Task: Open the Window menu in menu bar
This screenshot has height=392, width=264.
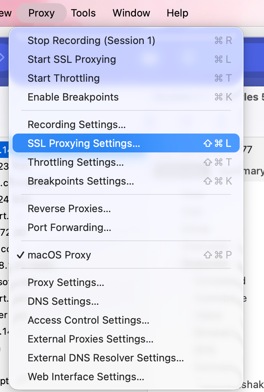Action: coord(131,13)
